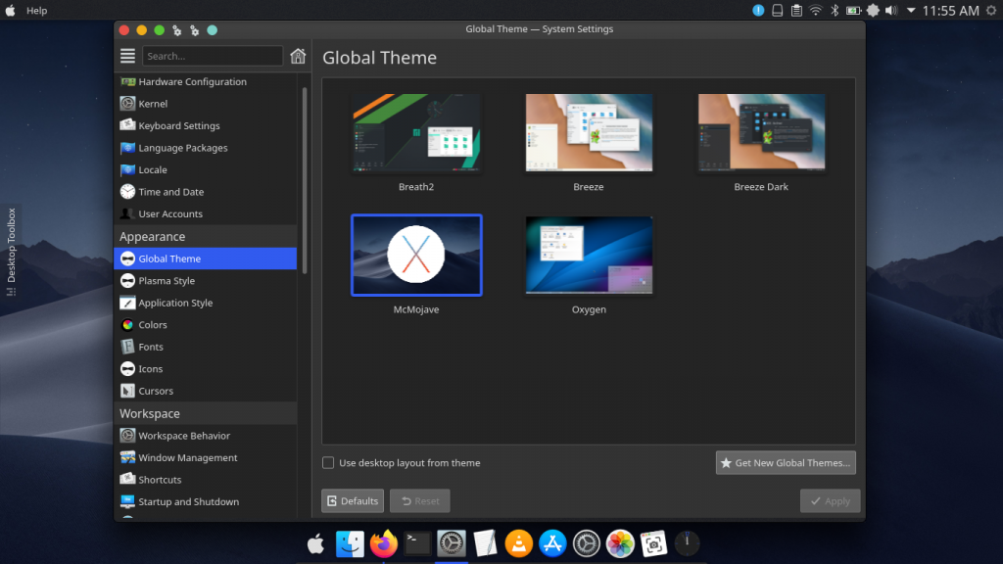Select the Oxygen theme thumbnail
The width and height of the screenshot is (1003, 564).
pos(589,255)
